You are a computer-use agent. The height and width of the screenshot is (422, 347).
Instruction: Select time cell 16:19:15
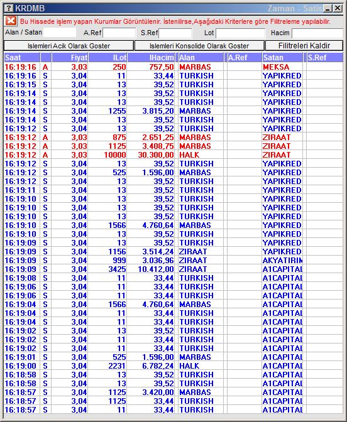click(x=22, y=85)
